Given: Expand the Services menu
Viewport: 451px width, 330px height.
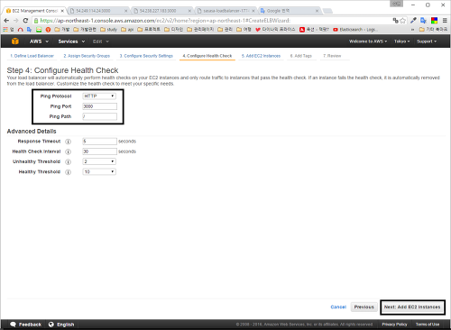Looking at the screenshot, I should point(71,41).
